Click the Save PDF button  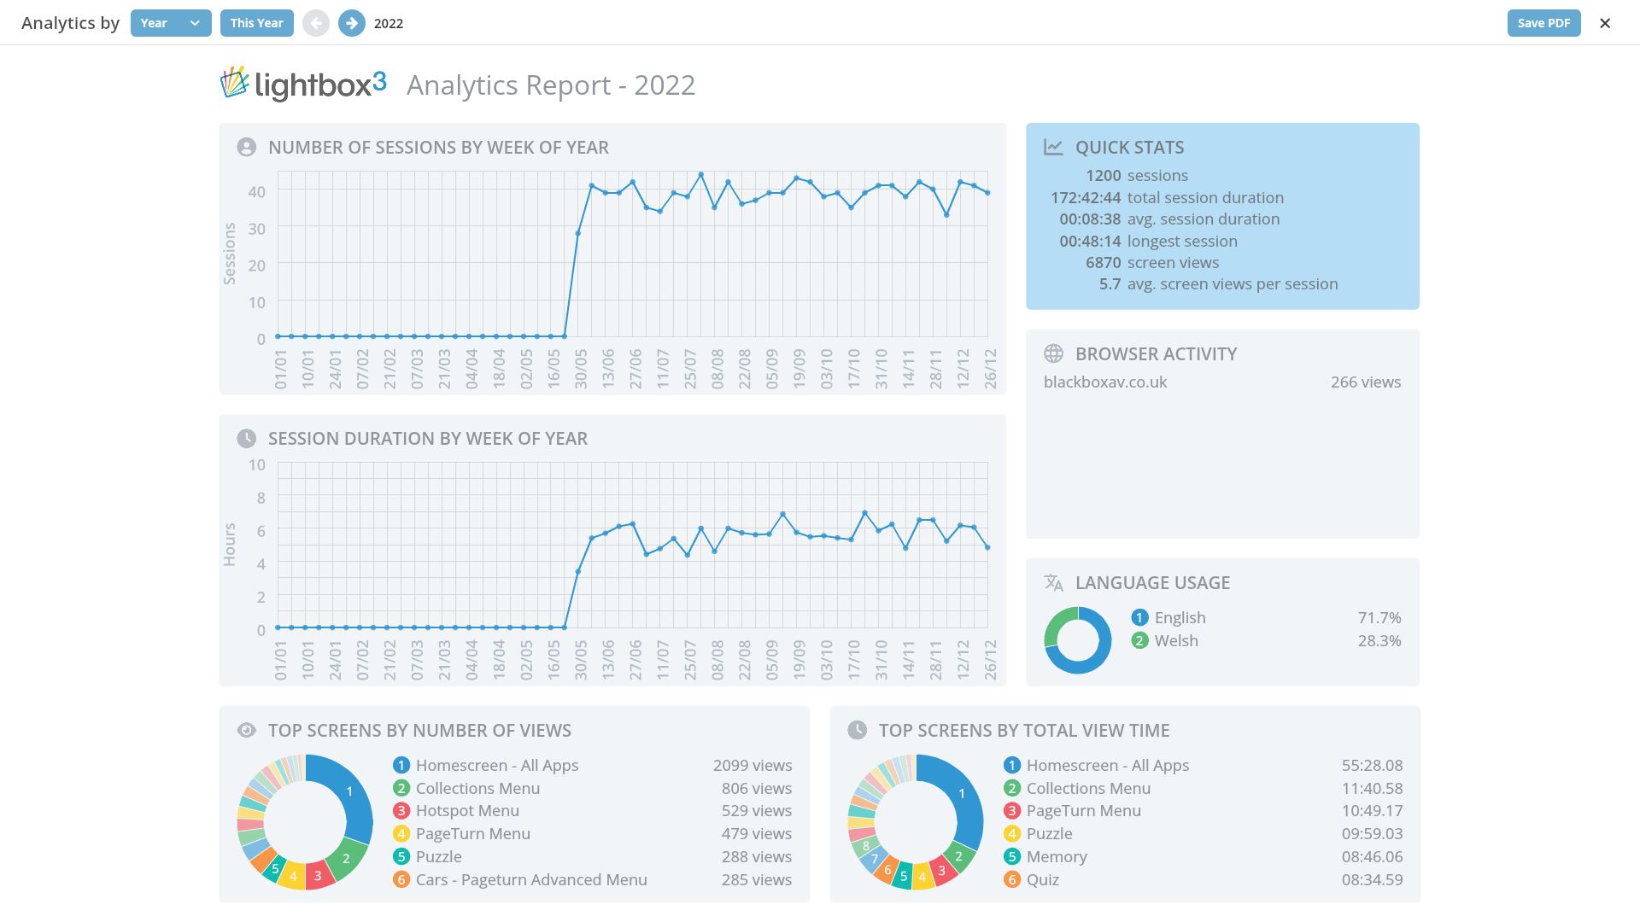1543,23
